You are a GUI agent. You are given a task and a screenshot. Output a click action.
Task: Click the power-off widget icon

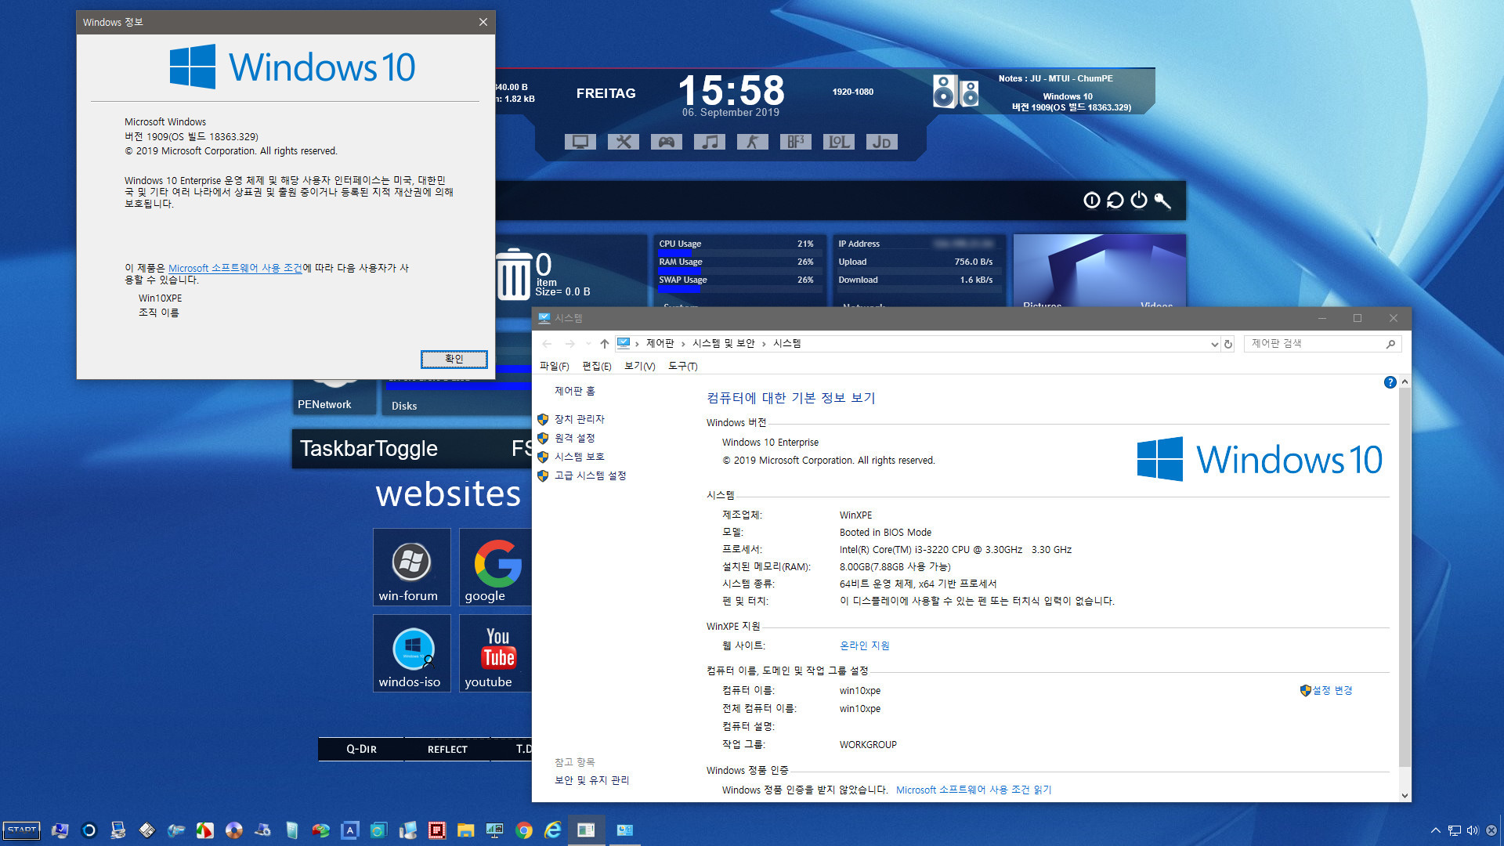tap(1139, 201)
